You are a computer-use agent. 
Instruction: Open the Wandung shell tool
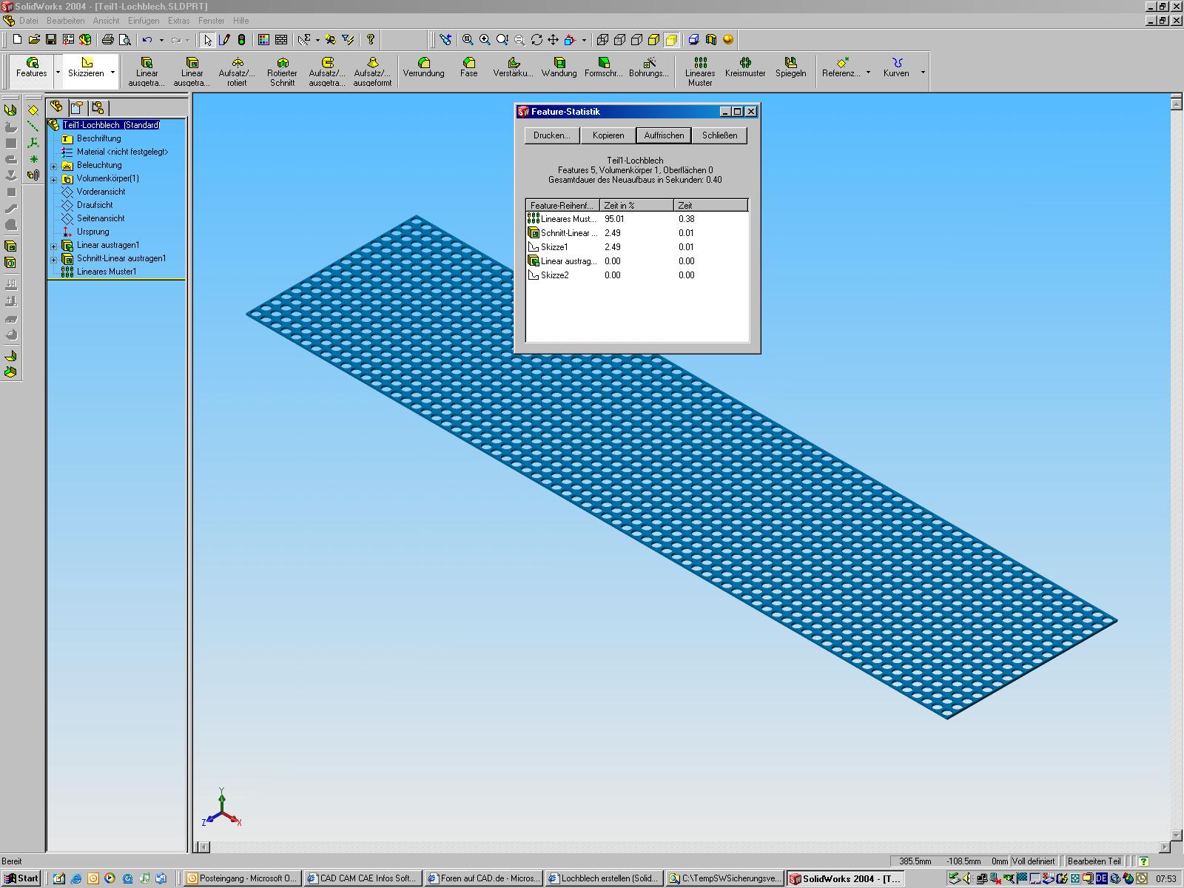(559, 67)
